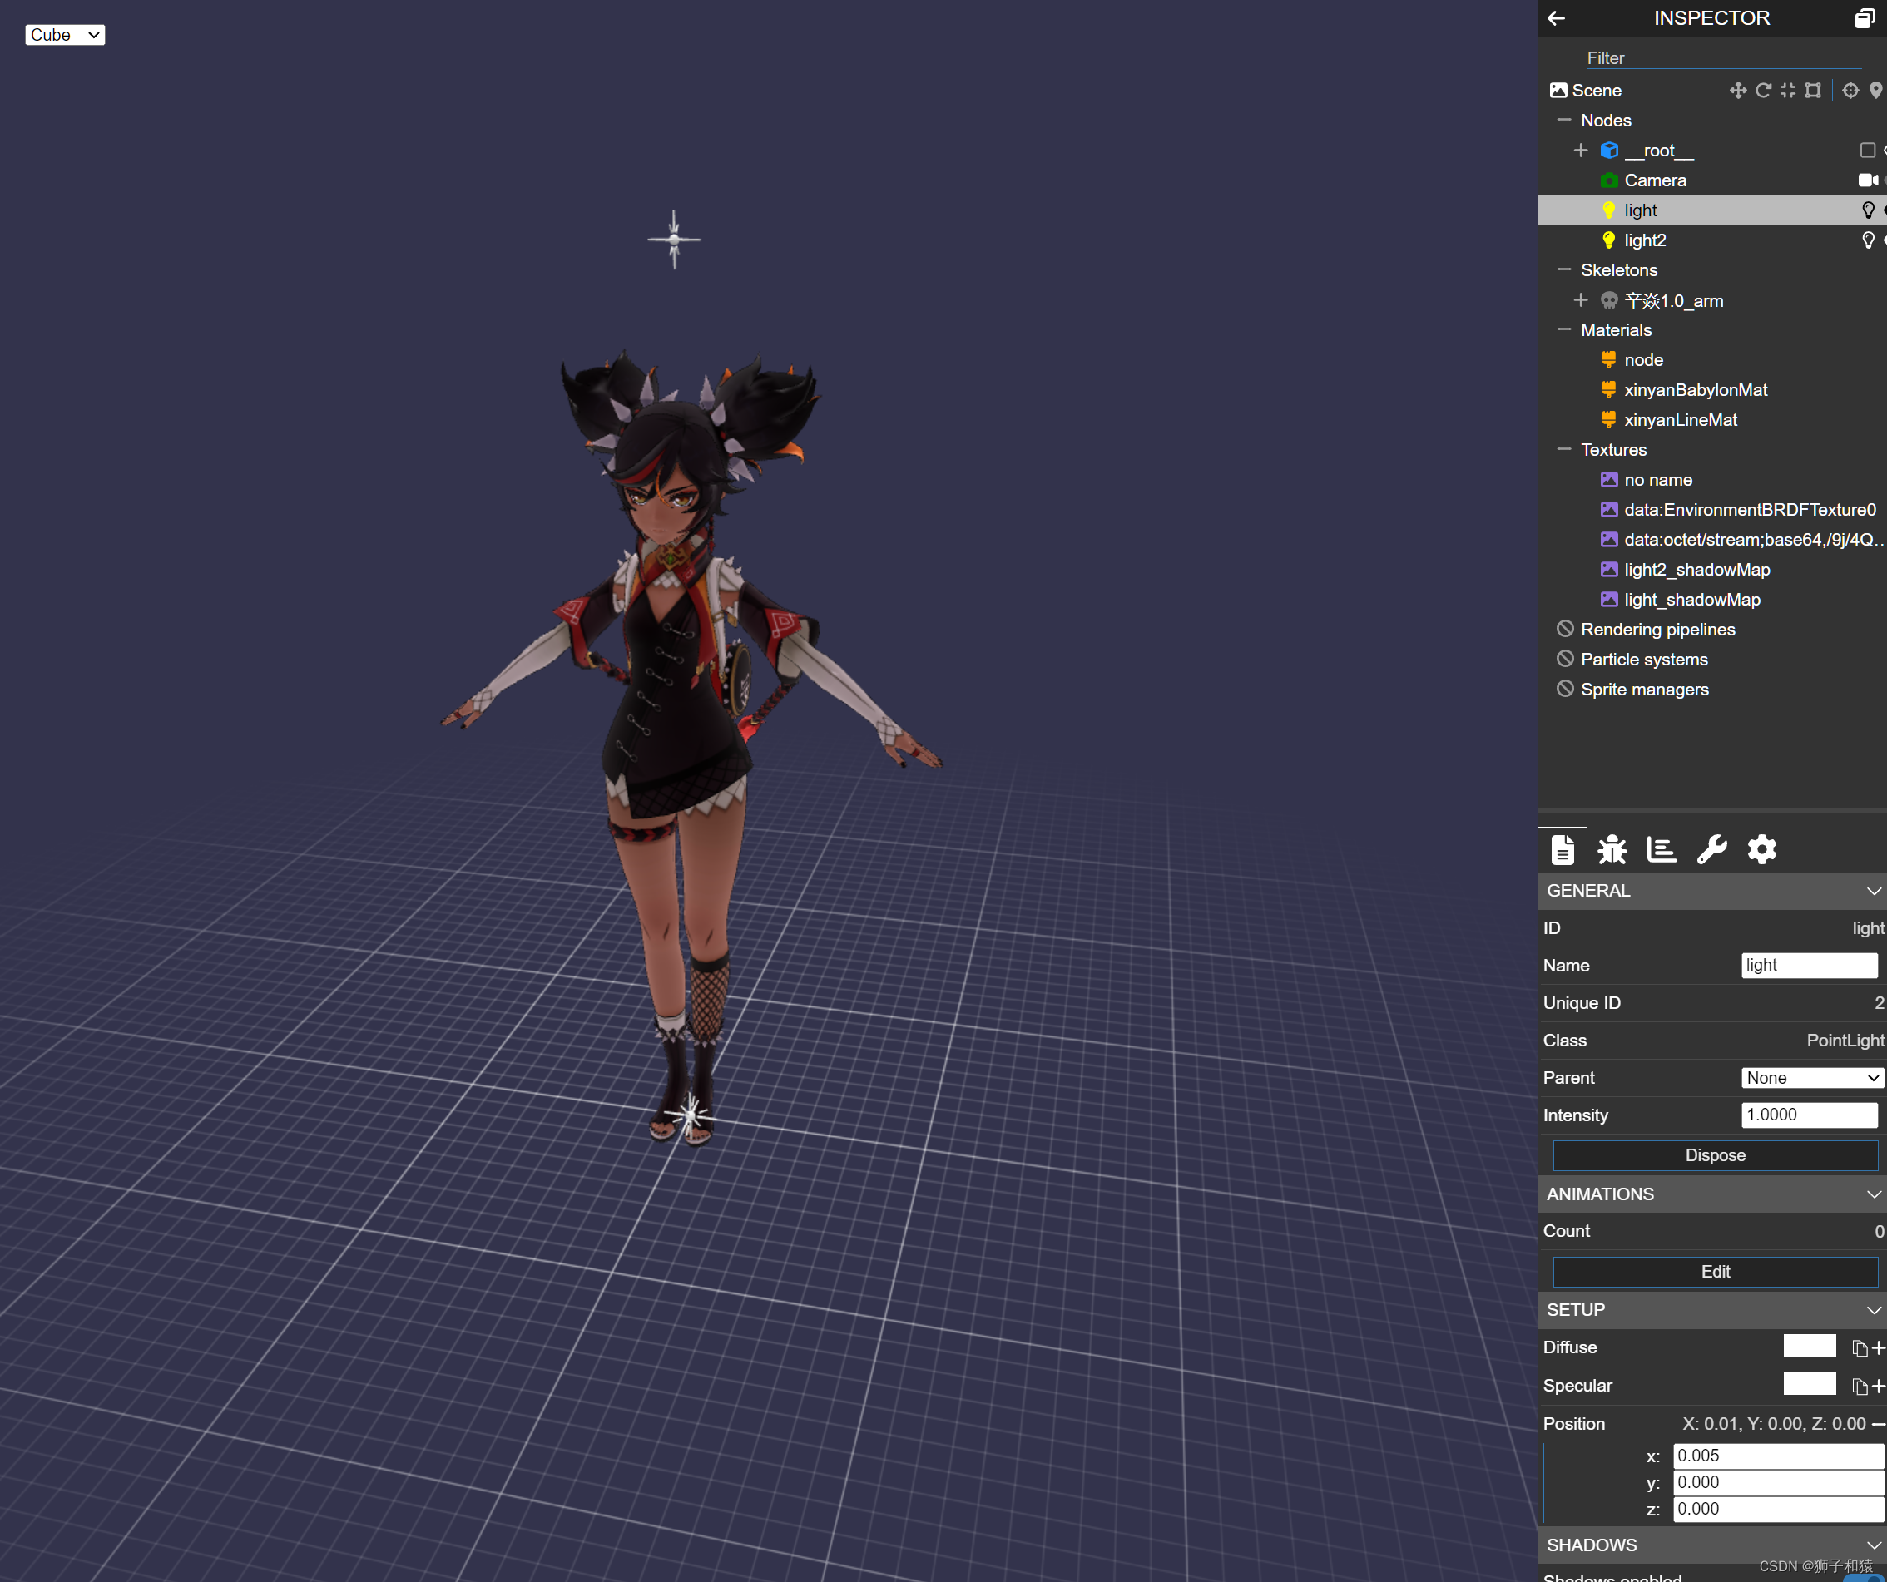Screen dimensions: 1887x1582
Task: Activate the Camera via its video icon
Action: (1867, 180)
